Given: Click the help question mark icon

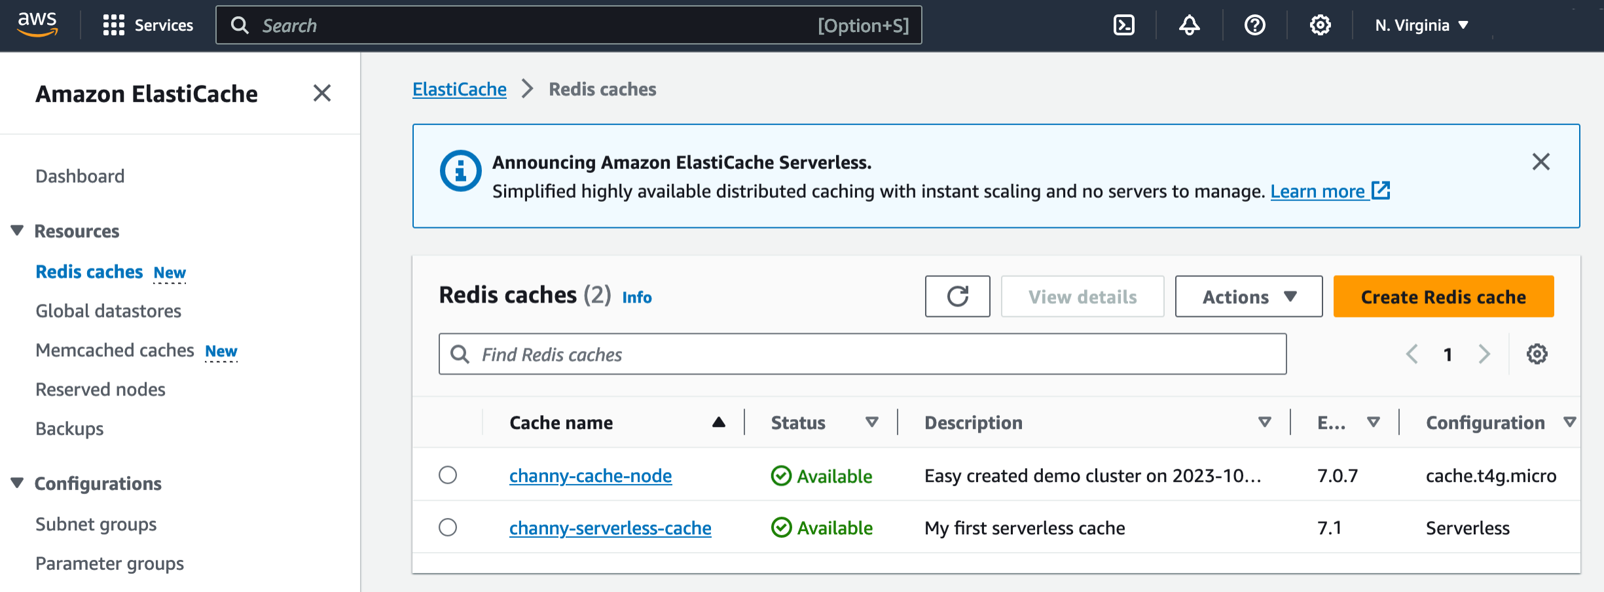Looking at the screenshot, I should tap(1254, 26).
